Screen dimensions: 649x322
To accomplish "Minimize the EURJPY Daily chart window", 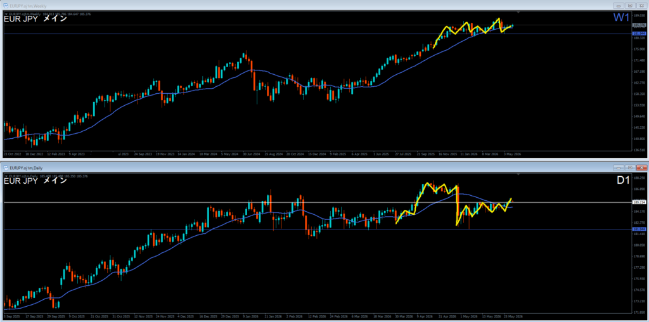I will [x=619, y=167].
